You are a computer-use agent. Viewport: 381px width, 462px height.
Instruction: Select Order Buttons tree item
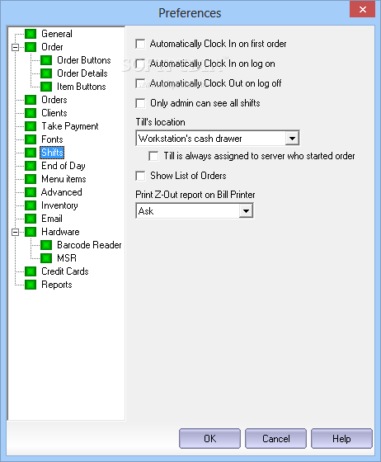click(x=84, y=60)
